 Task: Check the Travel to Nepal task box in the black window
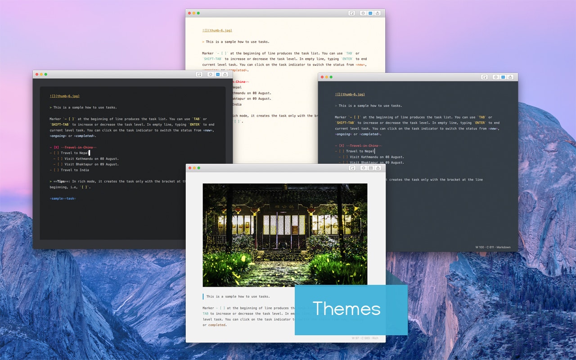(x=56, y=153)
